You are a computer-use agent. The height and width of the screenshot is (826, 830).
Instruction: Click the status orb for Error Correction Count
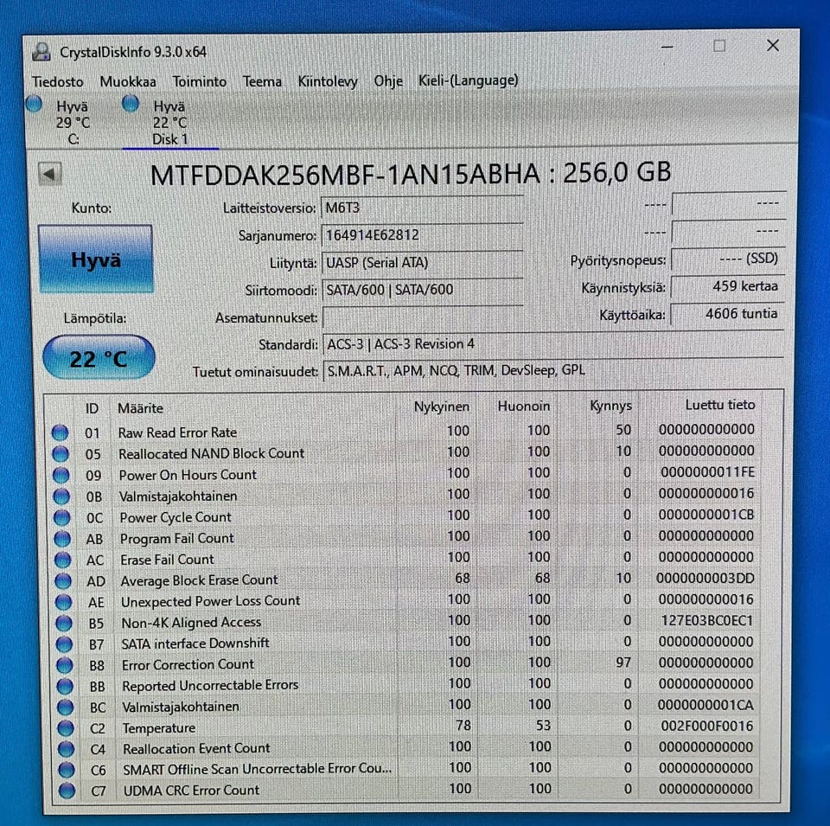65,665
